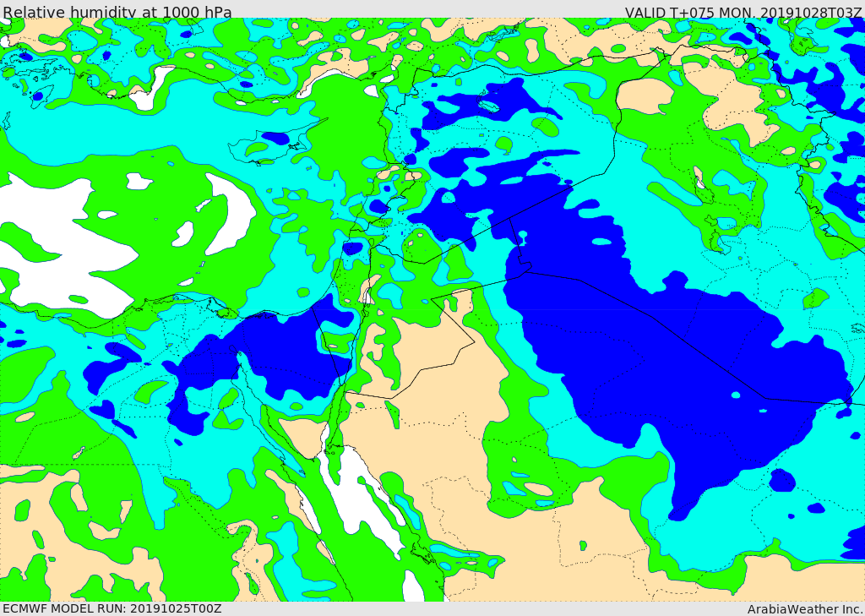Click the 'VALID T+075 MON. 20191028T03Z' timestamp
865x616 pixels.
(x=743, y=12)
